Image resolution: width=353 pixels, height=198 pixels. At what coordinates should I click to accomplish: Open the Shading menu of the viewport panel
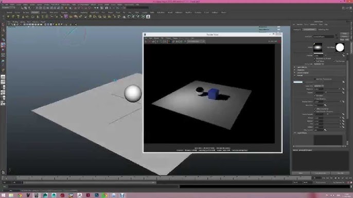click(x=15, y=22)
